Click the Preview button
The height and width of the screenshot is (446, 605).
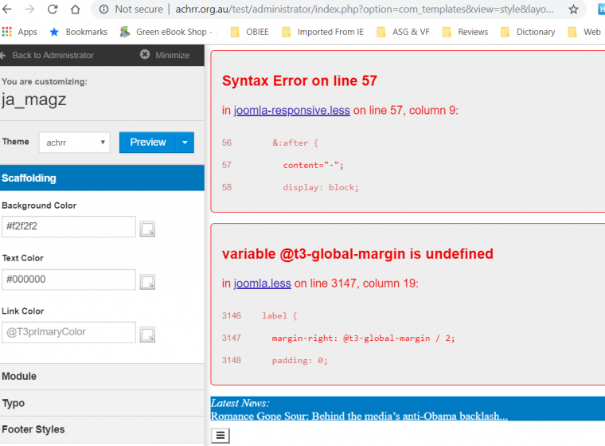pyautogui.click(x=147, y=143)
